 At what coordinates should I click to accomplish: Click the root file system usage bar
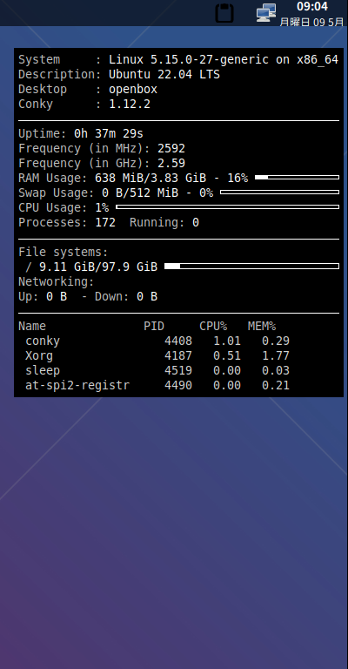pos(251,267)
